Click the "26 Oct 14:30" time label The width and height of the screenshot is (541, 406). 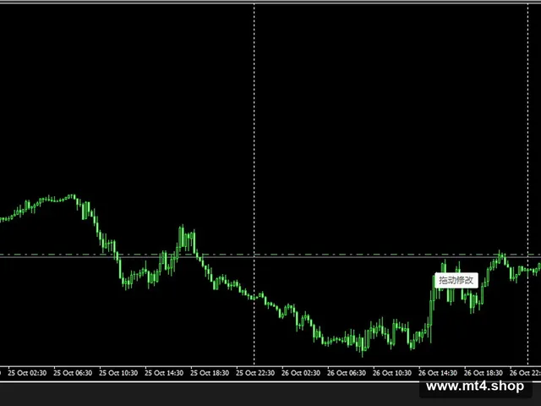pos(438,373)
